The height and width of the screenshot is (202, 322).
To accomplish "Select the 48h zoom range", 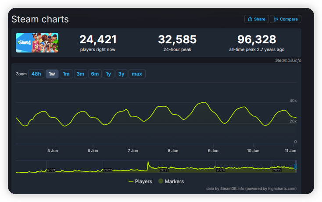I will click(x=36, y=74).
